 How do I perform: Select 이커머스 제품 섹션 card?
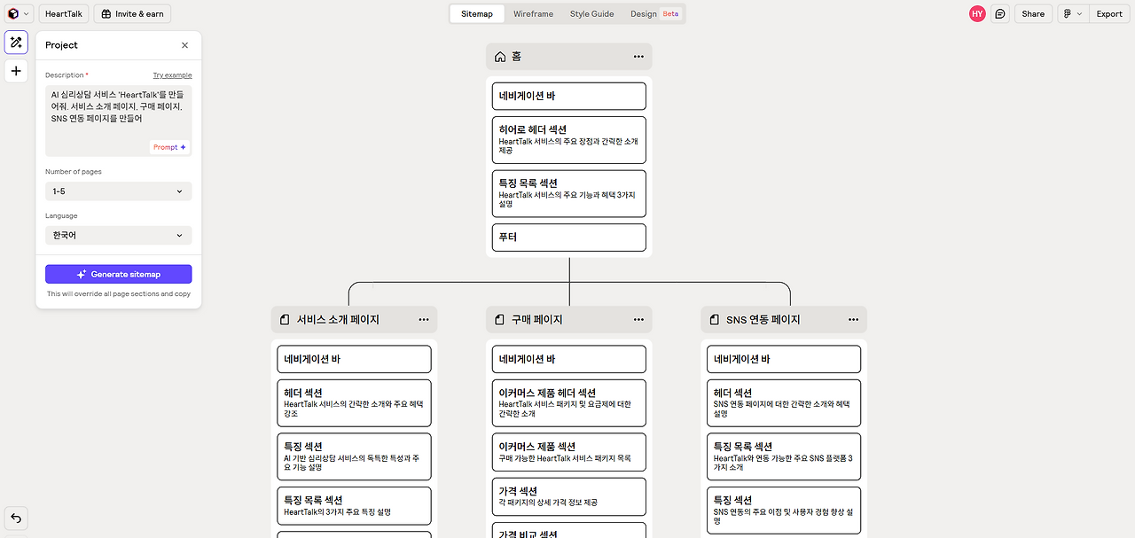click(x=569, y=452)
